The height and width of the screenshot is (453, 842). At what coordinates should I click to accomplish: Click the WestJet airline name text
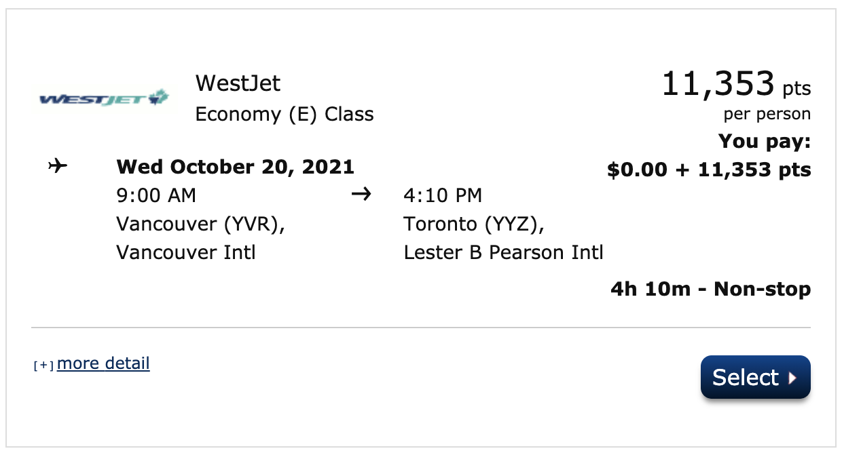tap(238, 83)
